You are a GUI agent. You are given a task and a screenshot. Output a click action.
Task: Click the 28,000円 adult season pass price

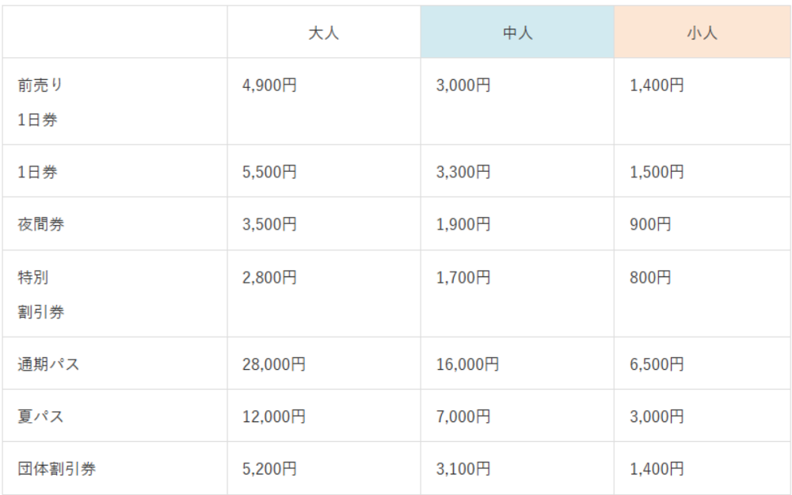point(273,364)
